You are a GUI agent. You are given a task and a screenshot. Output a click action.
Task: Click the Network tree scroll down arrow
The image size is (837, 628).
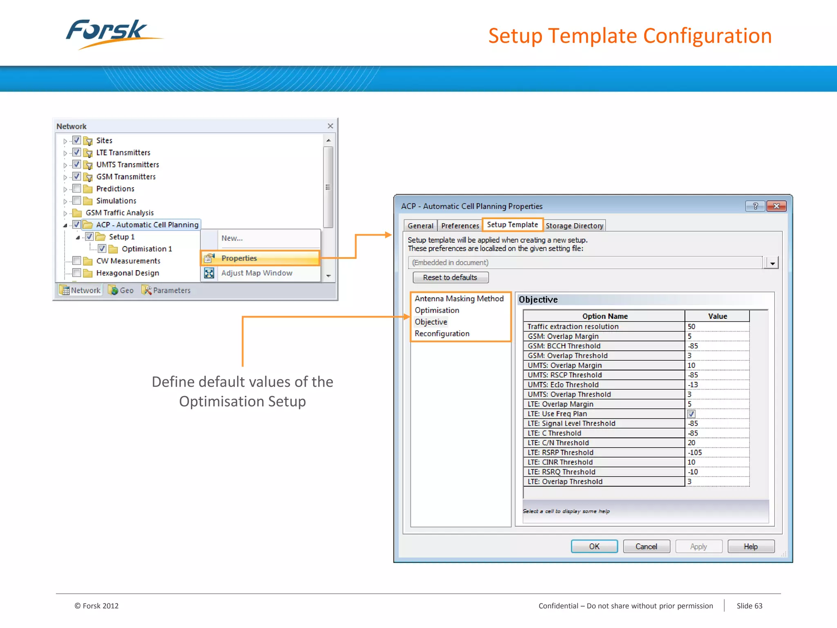[328, 276]
